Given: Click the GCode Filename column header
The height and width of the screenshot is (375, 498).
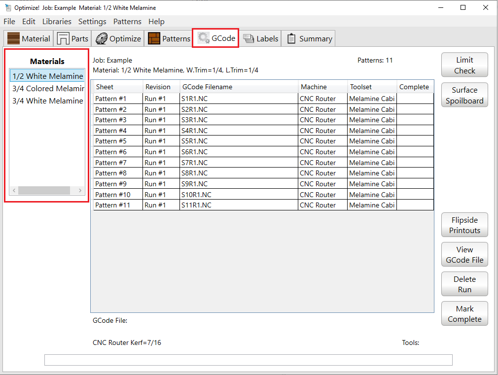Looking at the screenshot, I should (239, 87).
